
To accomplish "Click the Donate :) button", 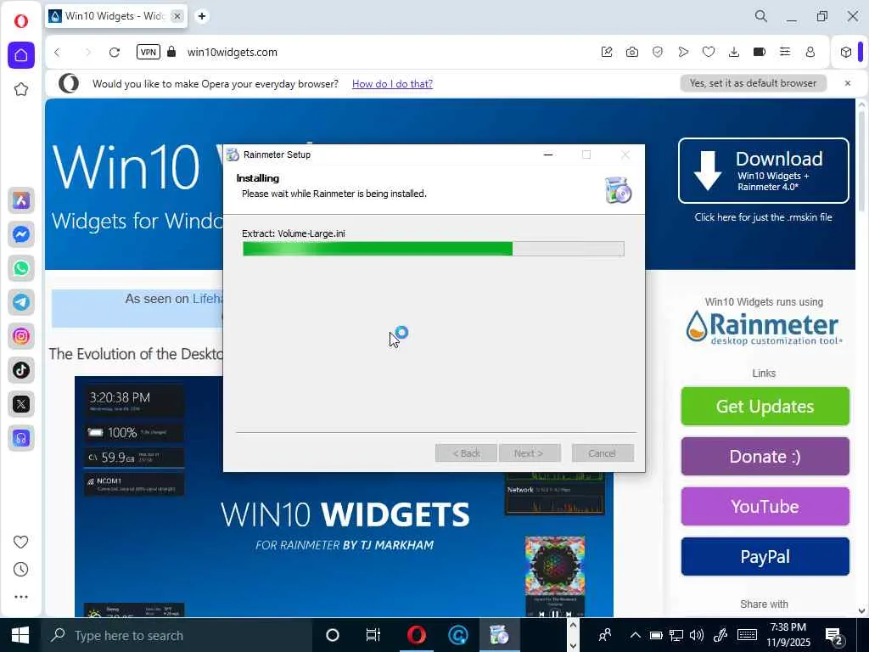I will (765, 456).
